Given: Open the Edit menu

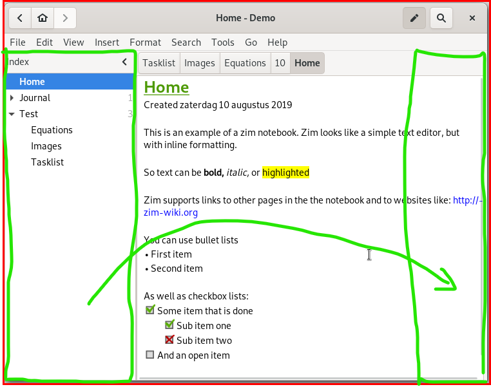Looking at the screenshot, I should [44, 42].
